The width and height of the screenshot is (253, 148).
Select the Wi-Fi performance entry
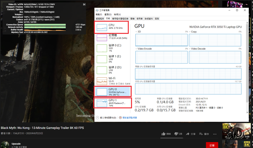112,81
